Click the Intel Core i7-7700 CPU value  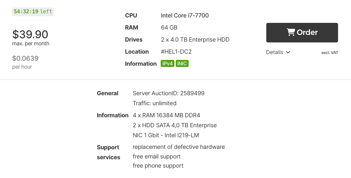point(185,15)
